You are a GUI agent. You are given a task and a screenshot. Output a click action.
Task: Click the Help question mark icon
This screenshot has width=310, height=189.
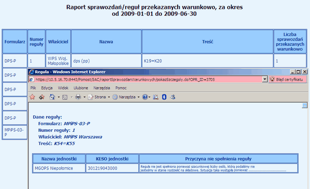pos(145,97)
